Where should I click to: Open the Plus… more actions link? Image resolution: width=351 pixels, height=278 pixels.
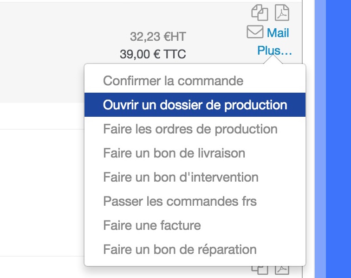(274, 51)
